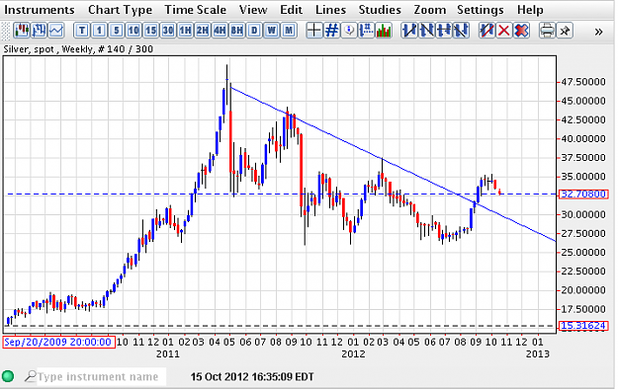
Task: Switch to 1H time scale
Action: [x=185, y=31]
